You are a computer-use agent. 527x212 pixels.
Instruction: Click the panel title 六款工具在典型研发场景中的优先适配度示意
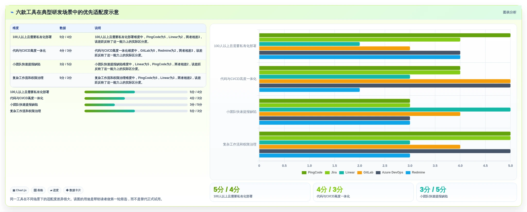pyautogui.click(x=67, y=12)
